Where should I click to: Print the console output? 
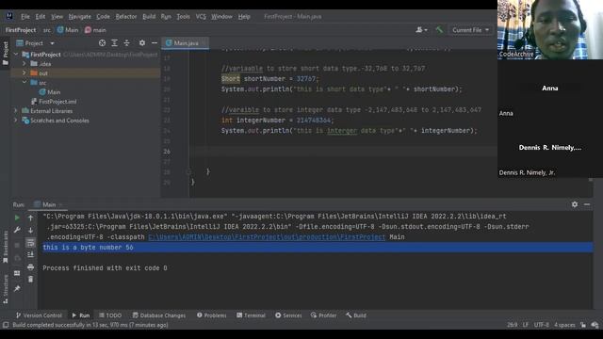[x=31, y=266]
